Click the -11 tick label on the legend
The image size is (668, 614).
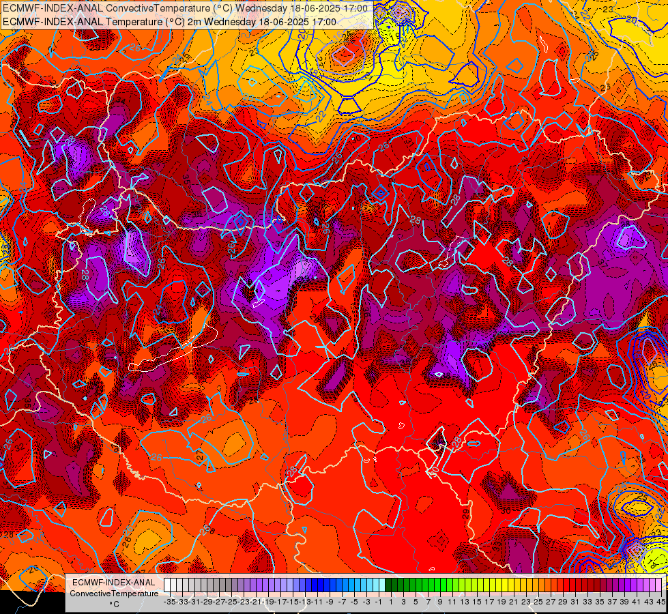tap(316, 602)
